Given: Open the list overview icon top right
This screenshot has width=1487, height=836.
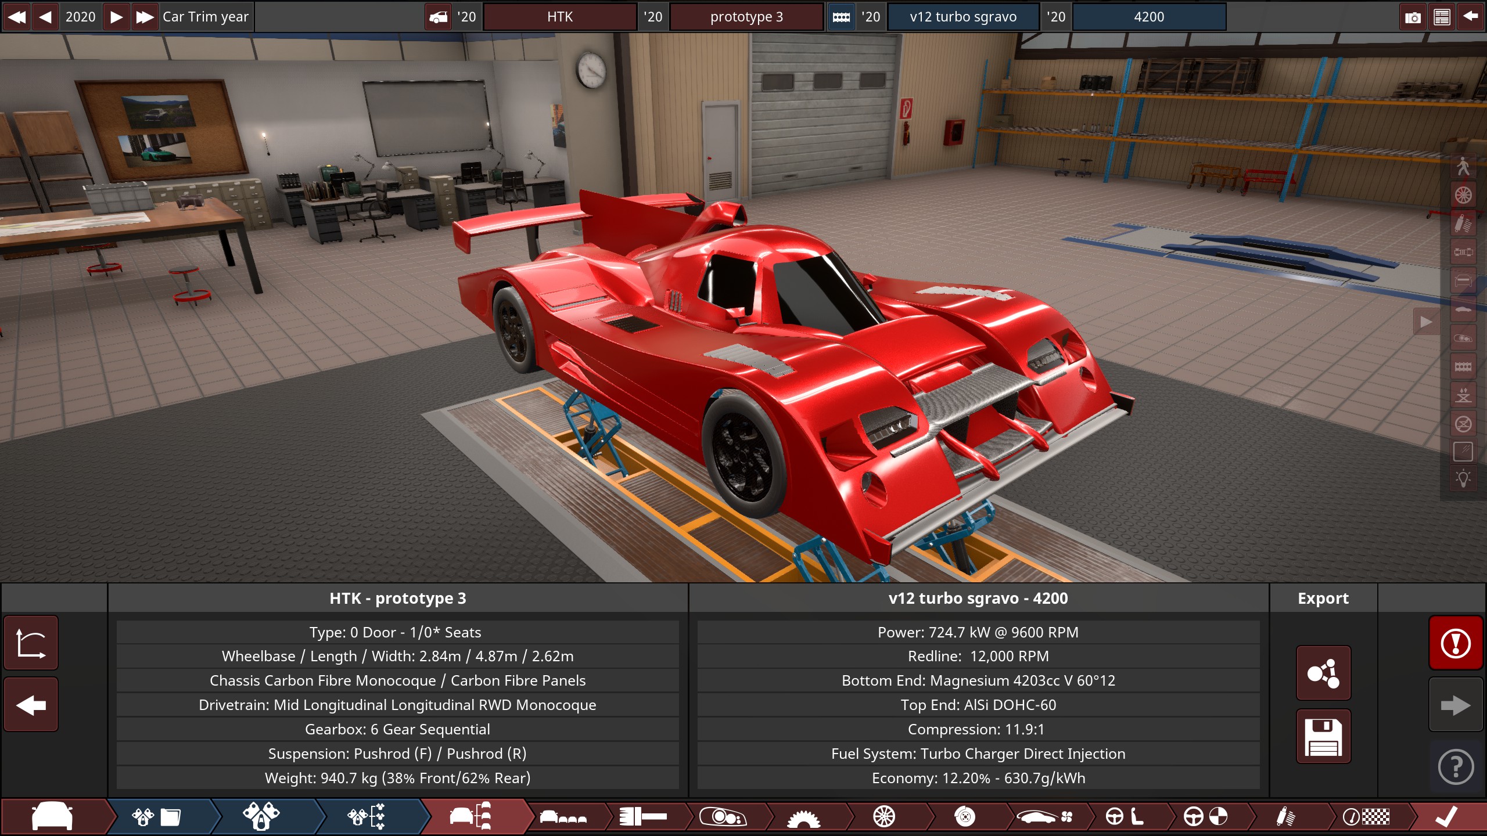Looking at the screenshot, I should [x=1442, y=17].
